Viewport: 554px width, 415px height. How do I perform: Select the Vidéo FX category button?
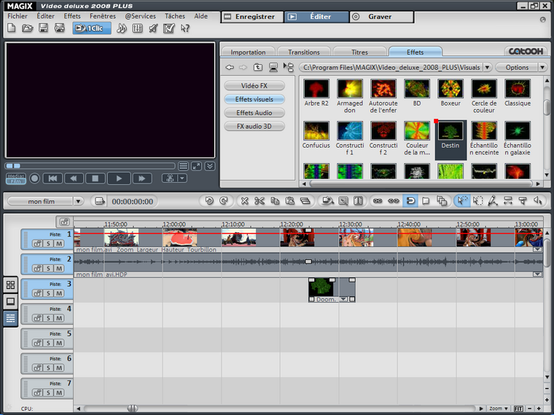254,85
